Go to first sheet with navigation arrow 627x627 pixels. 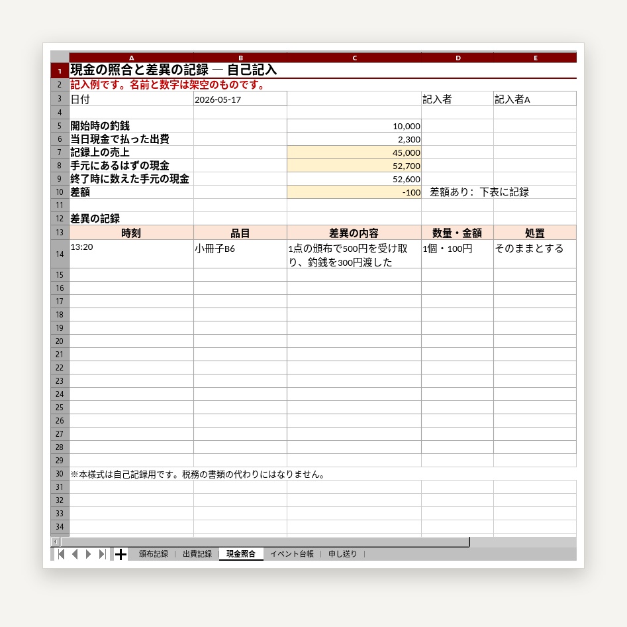(61, 554)
